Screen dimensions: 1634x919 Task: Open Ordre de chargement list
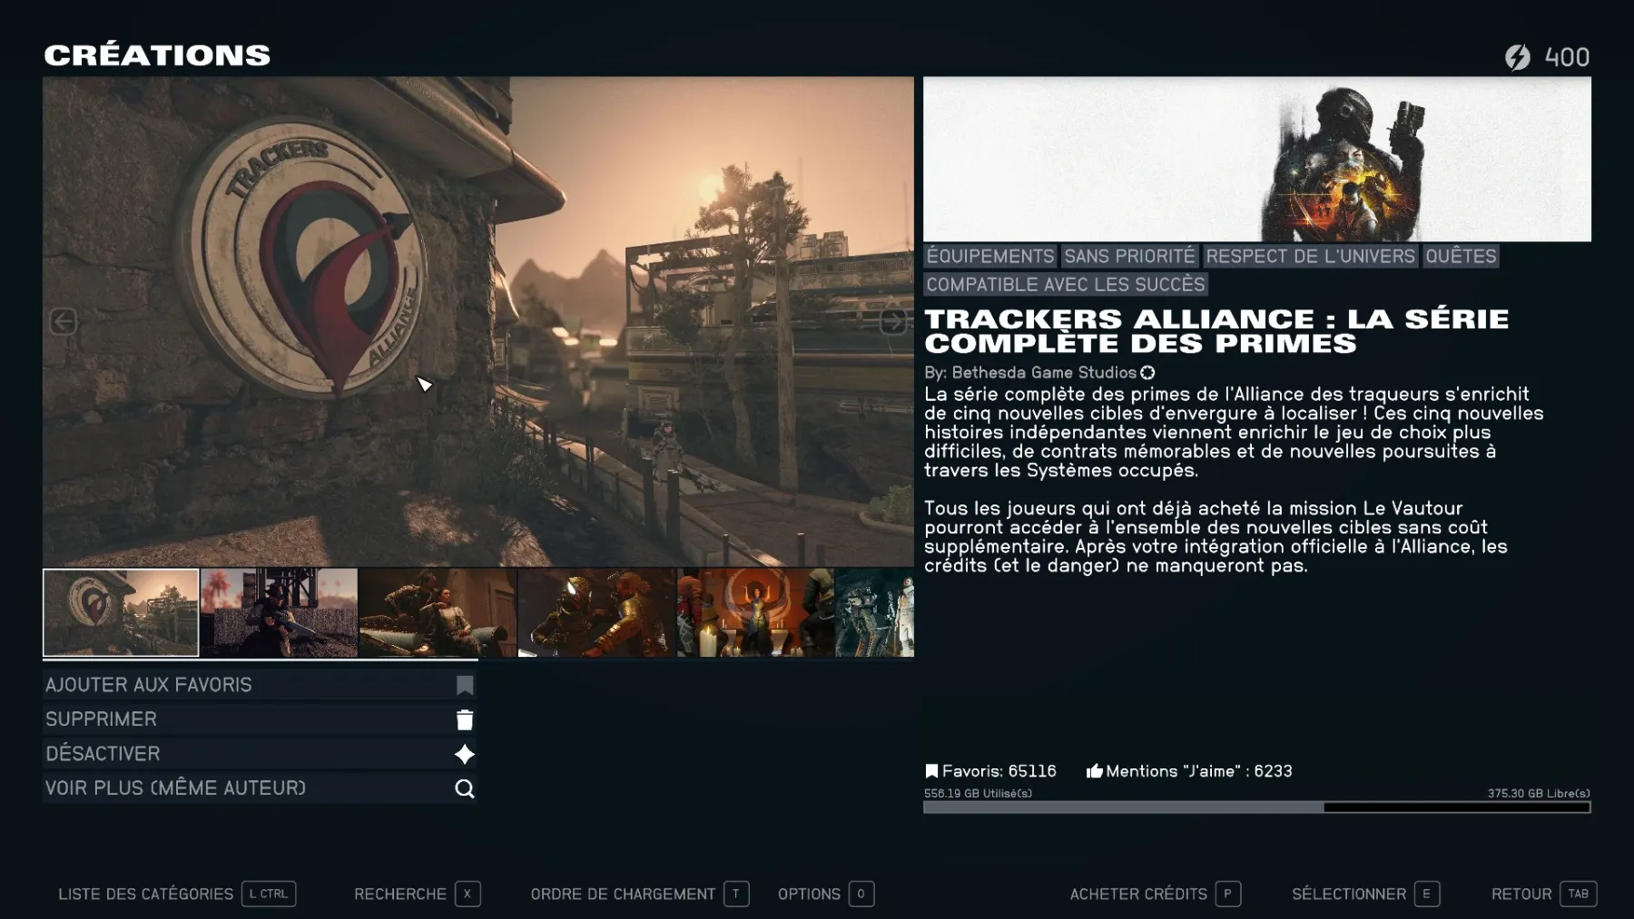point(623,894)
